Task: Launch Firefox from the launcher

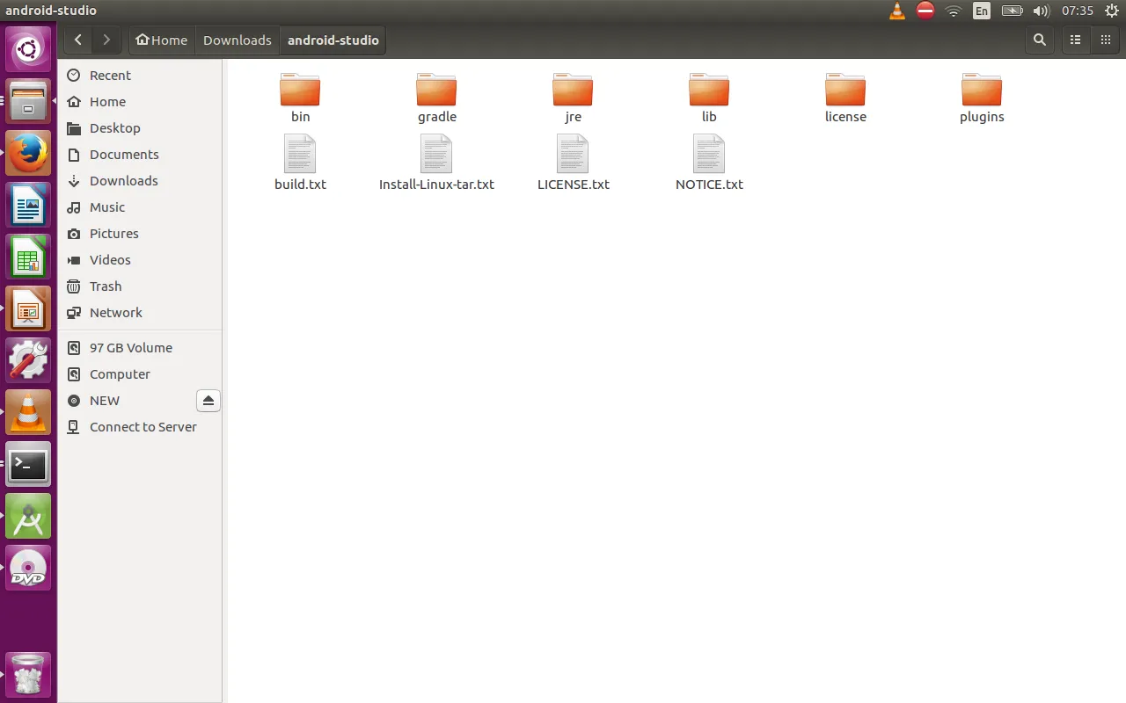Action: click(x=28, y=154)
